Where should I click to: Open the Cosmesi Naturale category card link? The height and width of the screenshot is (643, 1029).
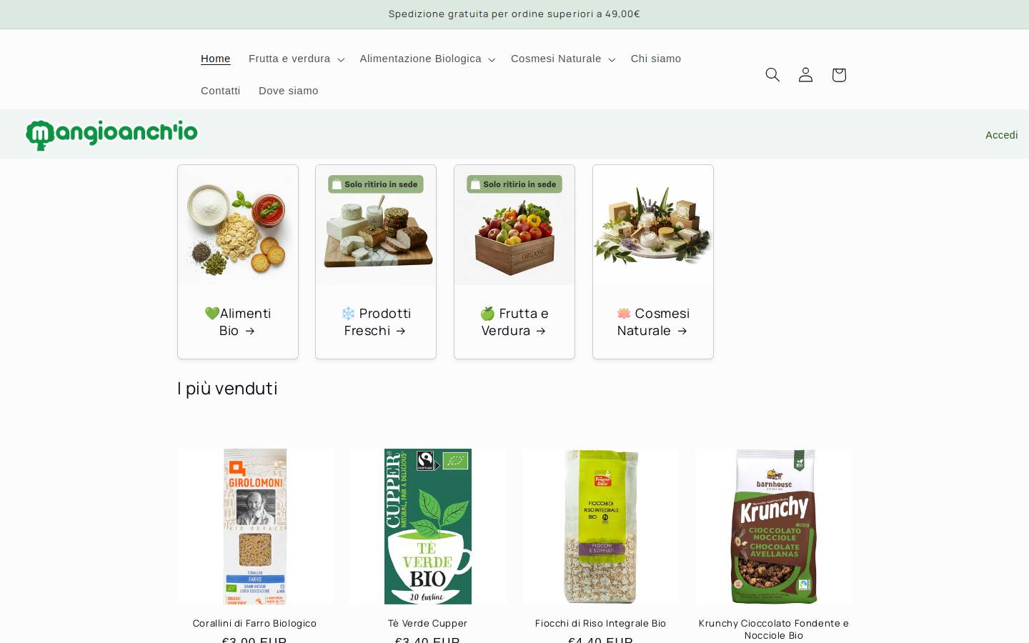point(653,321)
